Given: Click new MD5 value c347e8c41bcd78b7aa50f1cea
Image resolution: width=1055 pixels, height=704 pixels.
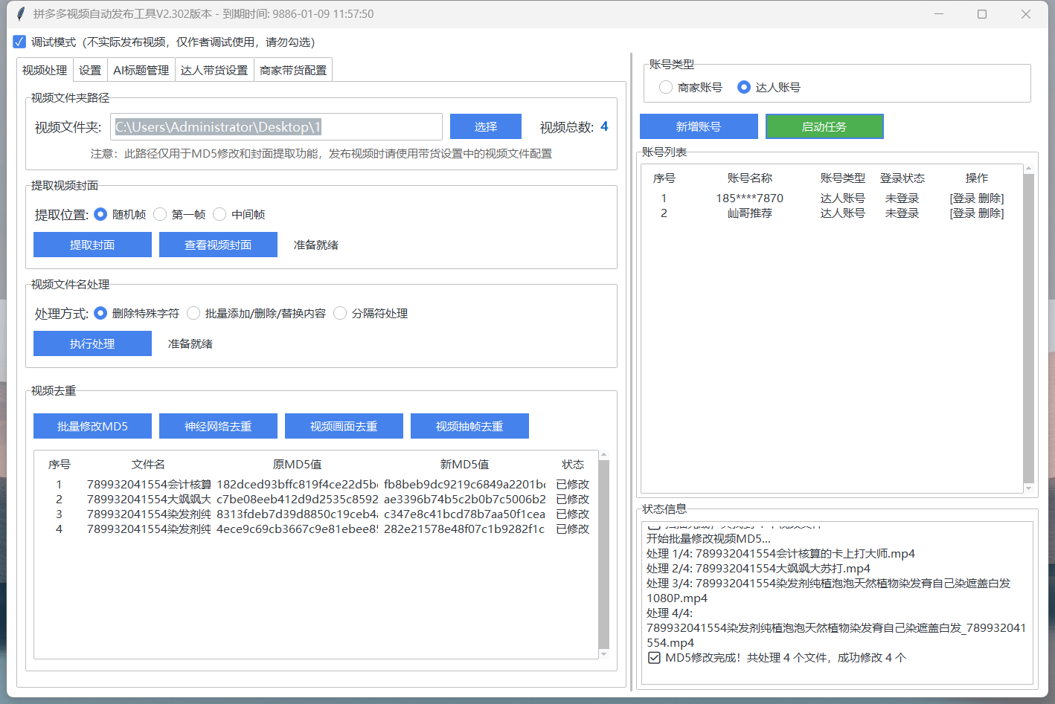Looking at the screenshot, I should pos(465,514).
